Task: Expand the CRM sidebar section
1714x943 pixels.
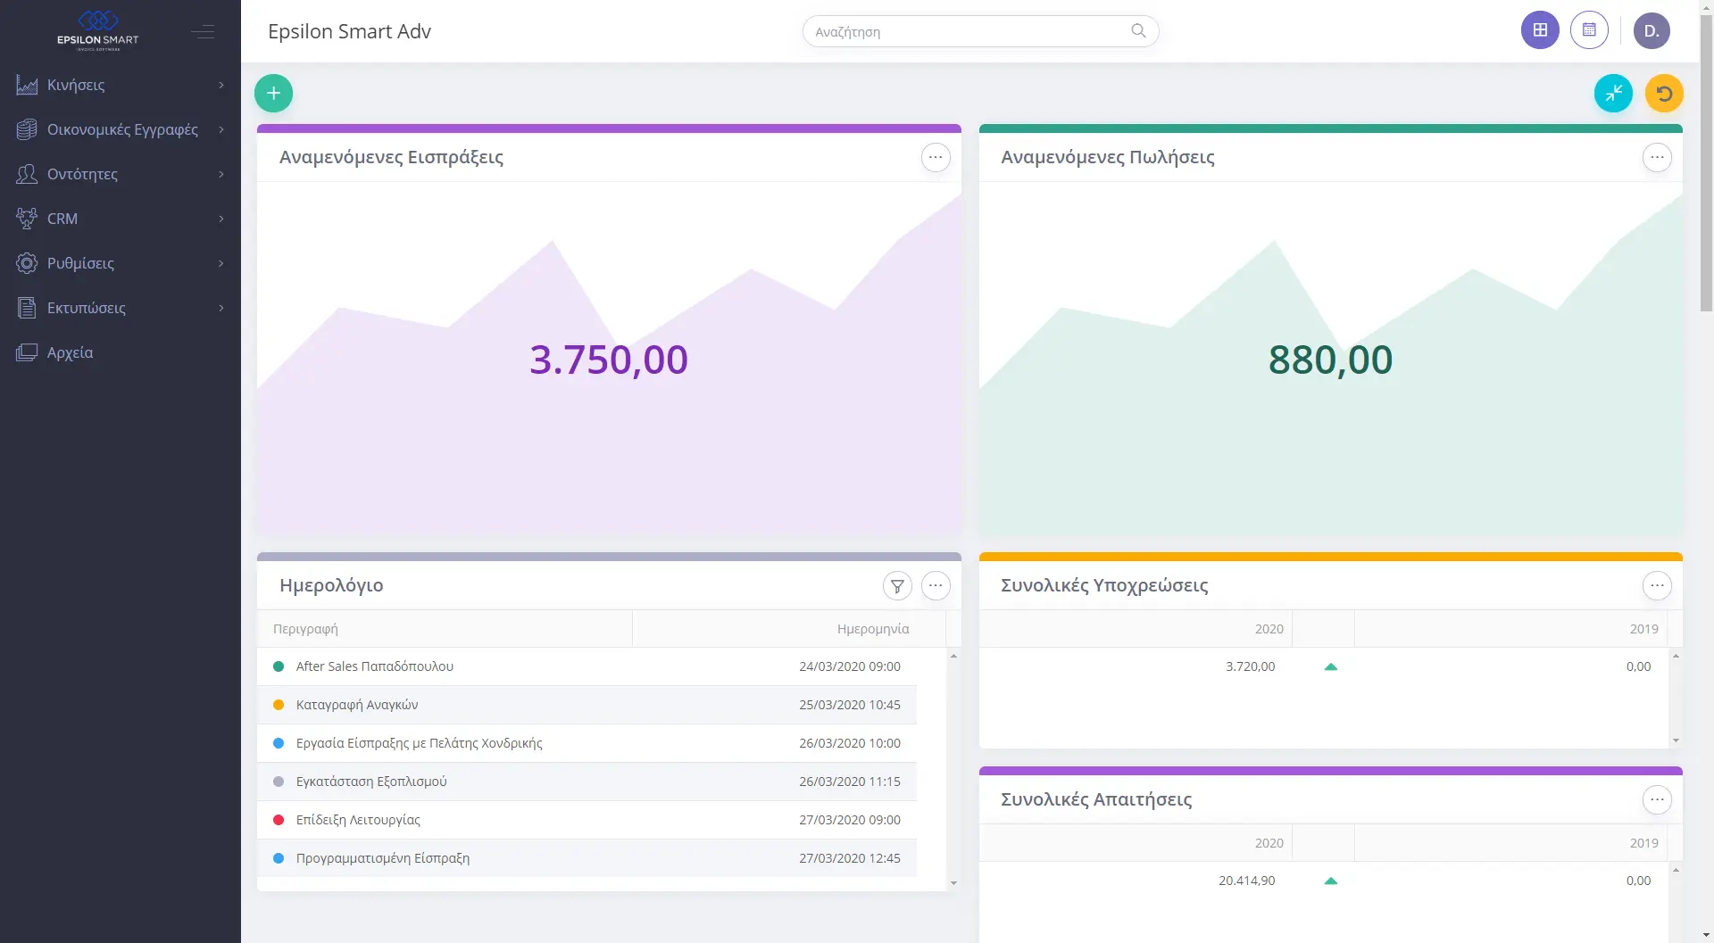Action: (x=121, y=219)
